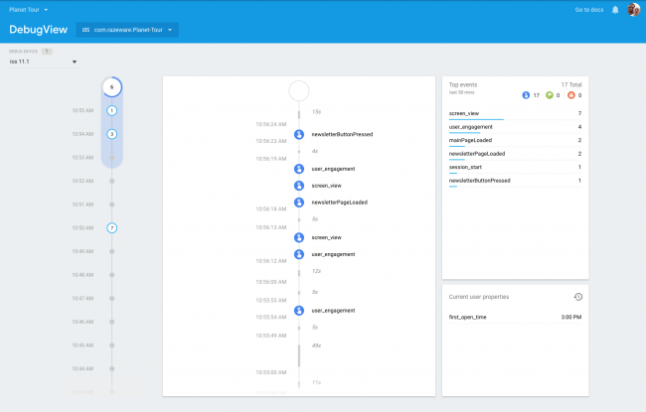The width and height of the screenshot is (646, 412).
Task: Click the current minute circle showing 6
Action: point(112,87)
